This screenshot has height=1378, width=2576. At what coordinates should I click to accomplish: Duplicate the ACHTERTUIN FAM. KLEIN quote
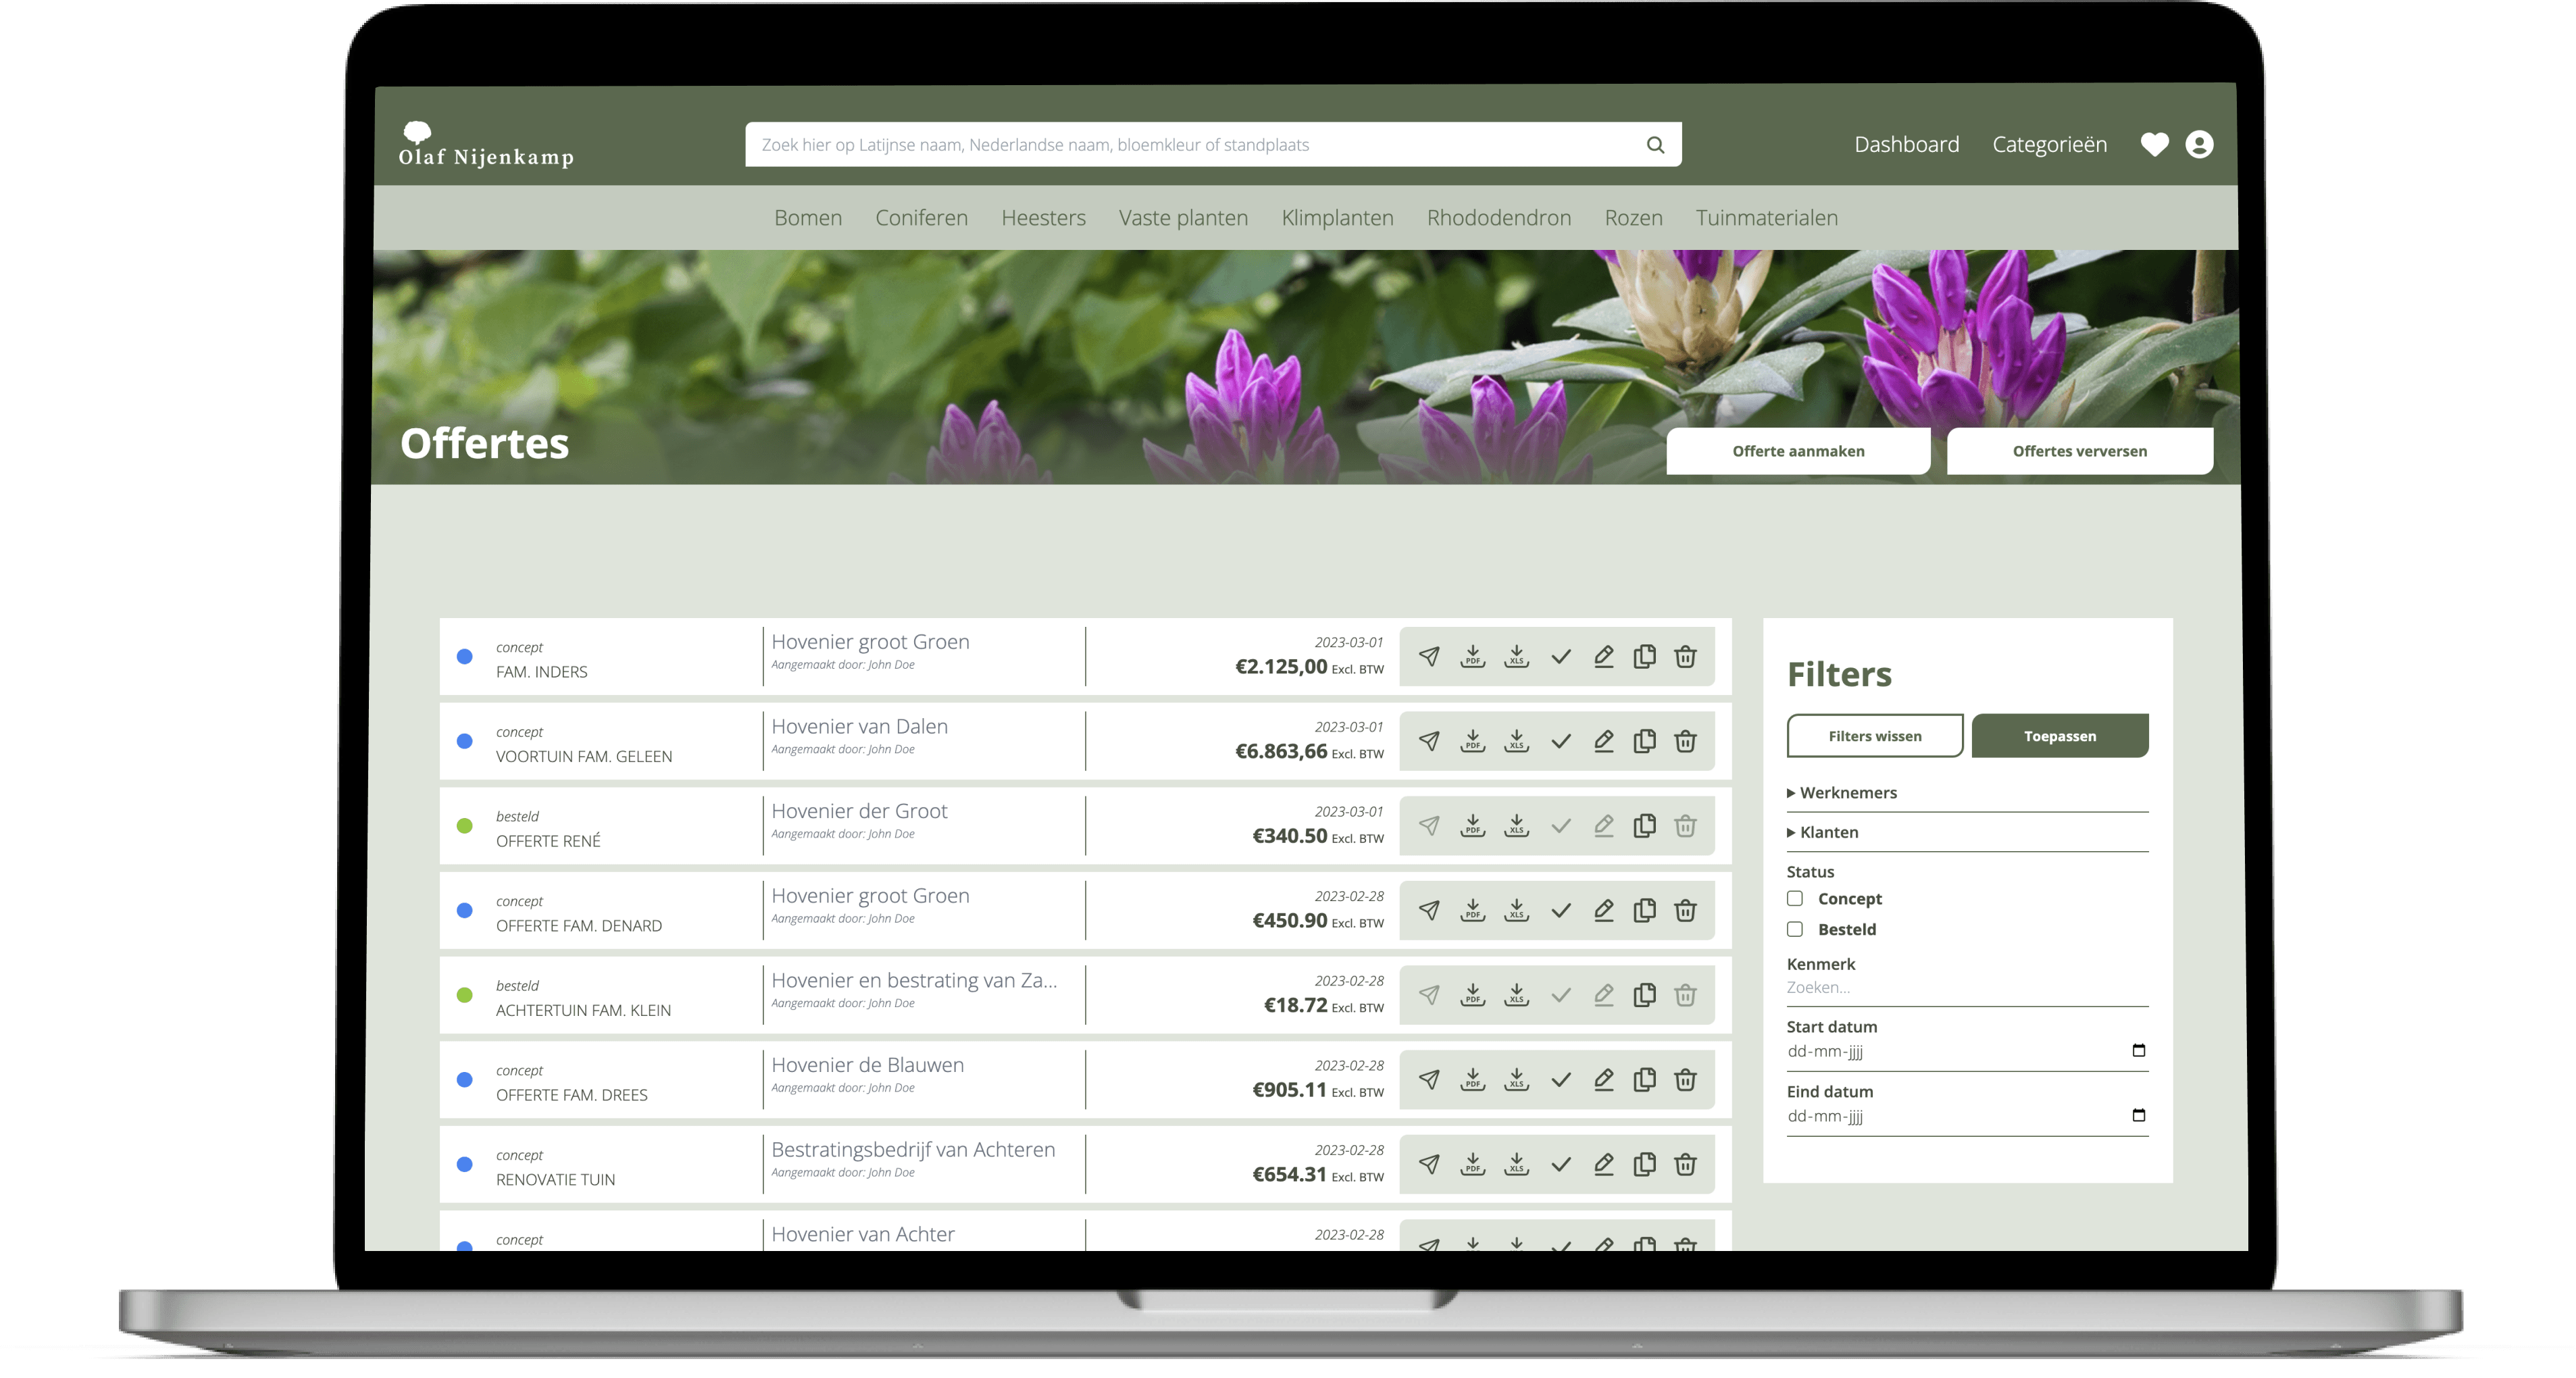click(1645, 995)
